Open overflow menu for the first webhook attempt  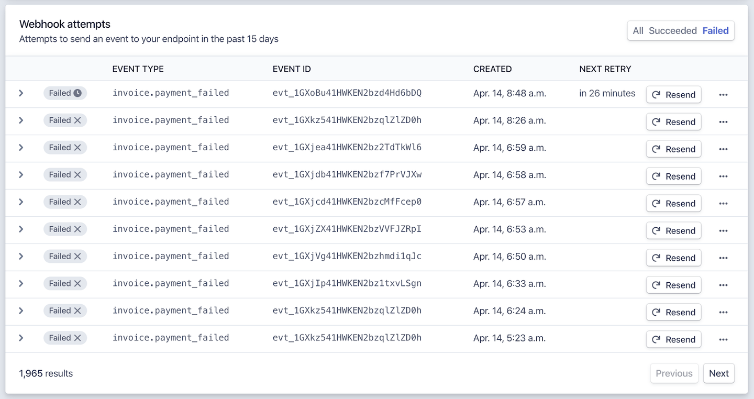click(724, 94)
